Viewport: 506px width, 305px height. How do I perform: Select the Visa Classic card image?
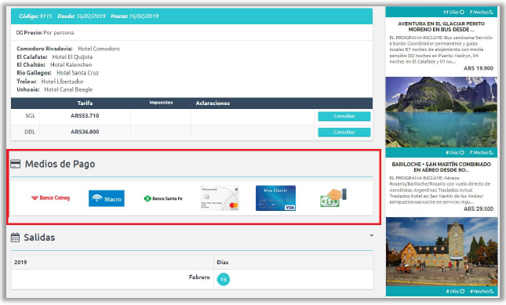275,198
